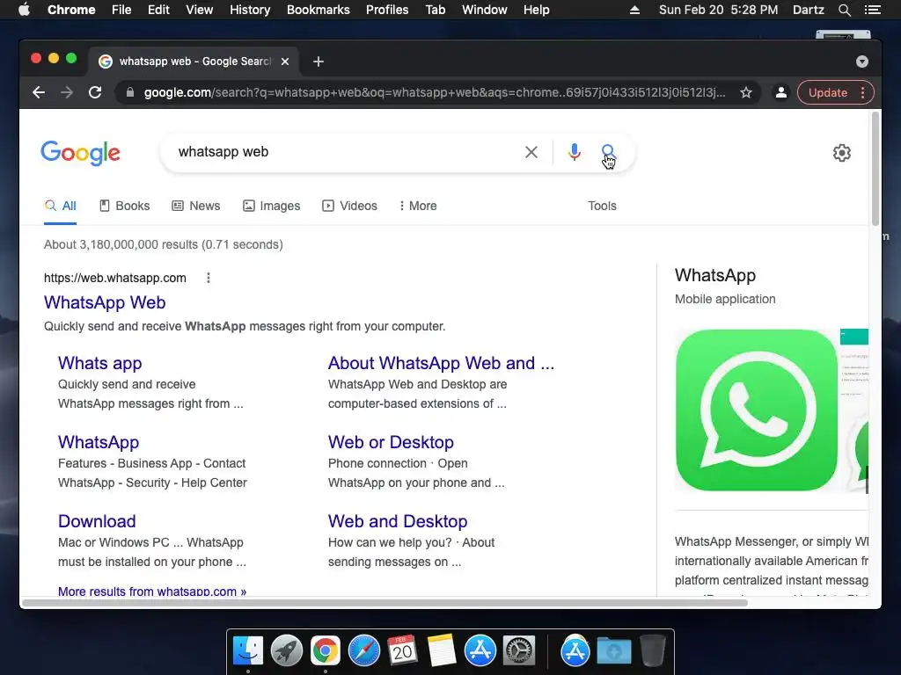The image size is (901, 675).
Task: Open the Window menu
Action: 485,10
